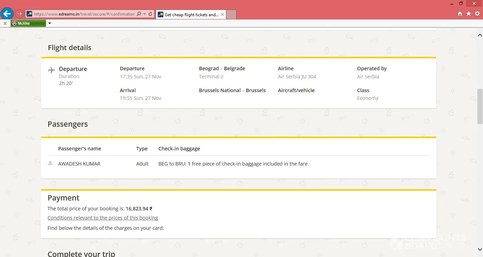
Task: Refresh the page with the reload icon
Action: click(150, 14)
